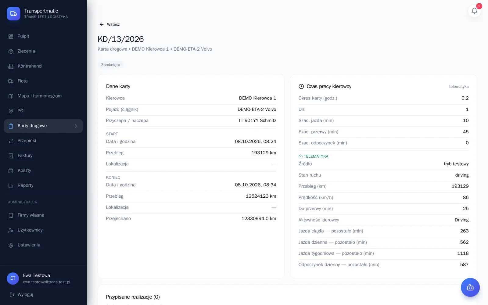The width and height of the screenshot is (488, 305).
Task: Click the clock icon beside Czas pracy kierowcy
Action: (301, 87)
